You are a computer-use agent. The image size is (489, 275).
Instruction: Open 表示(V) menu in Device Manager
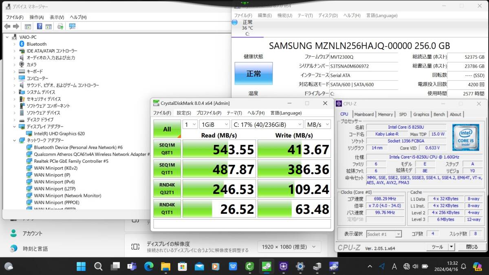pyautogui.click(x=57, y=17)
